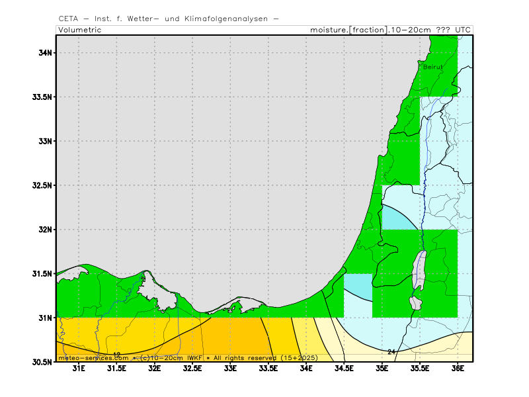The image size is (529, 397).
Task: Select the 34.5E longitude tick label
Action: (x=344, y=369)
